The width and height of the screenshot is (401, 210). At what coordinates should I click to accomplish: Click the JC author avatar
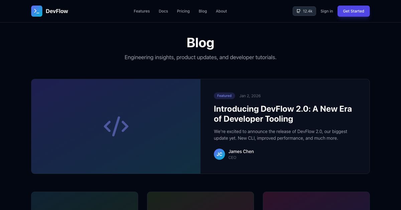point(219,154)
